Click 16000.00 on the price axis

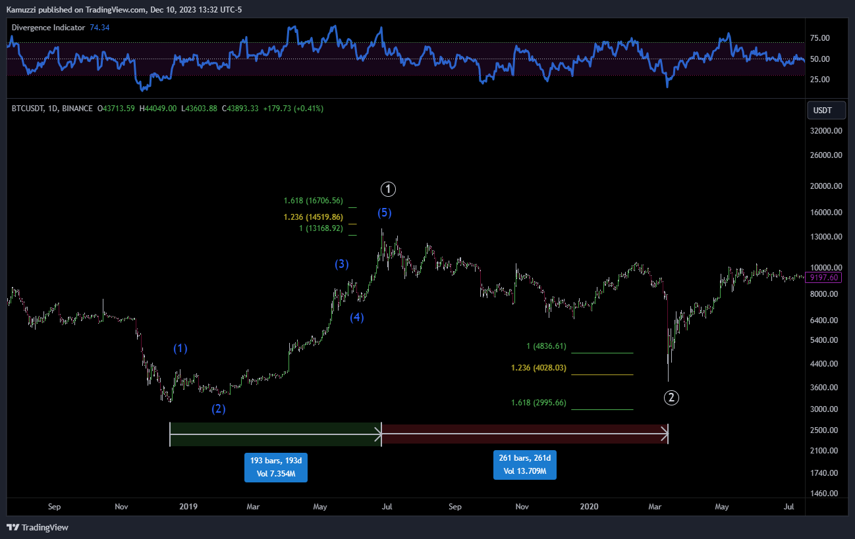point(827,213)
